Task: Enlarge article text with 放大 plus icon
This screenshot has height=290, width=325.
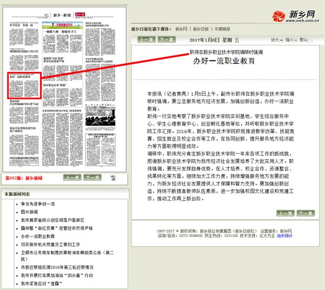Action: point(282,39)
